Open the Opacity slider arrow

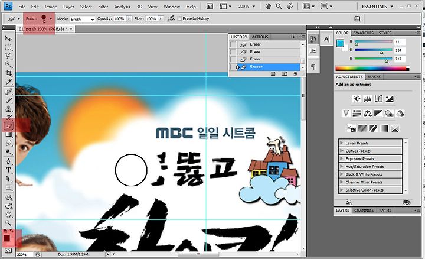[129, 18]
